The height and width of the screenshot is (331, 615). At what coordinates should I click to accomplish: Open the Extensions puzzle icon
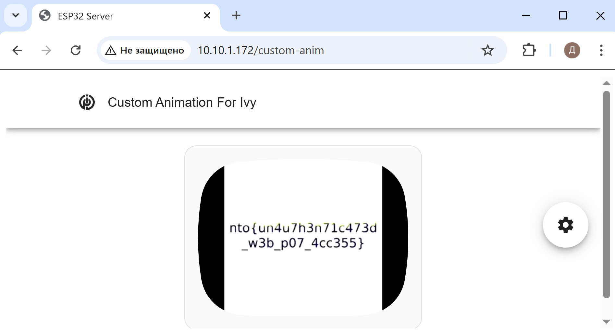(x=529, y=50)
